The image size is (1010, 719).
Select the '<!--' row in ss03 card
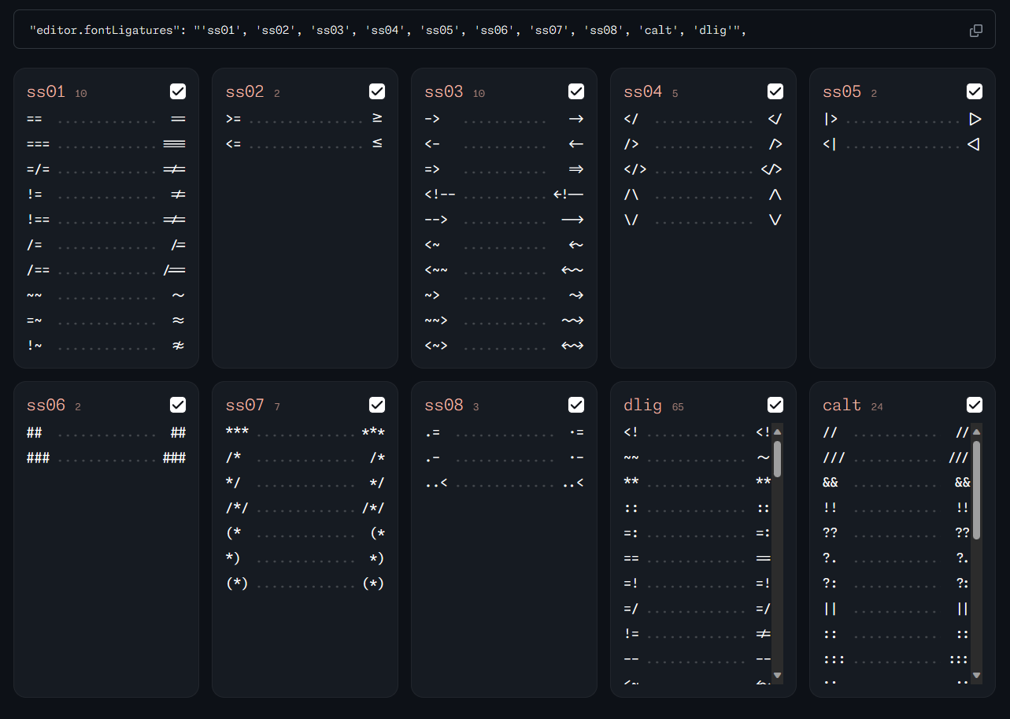(x=505, y=195)
